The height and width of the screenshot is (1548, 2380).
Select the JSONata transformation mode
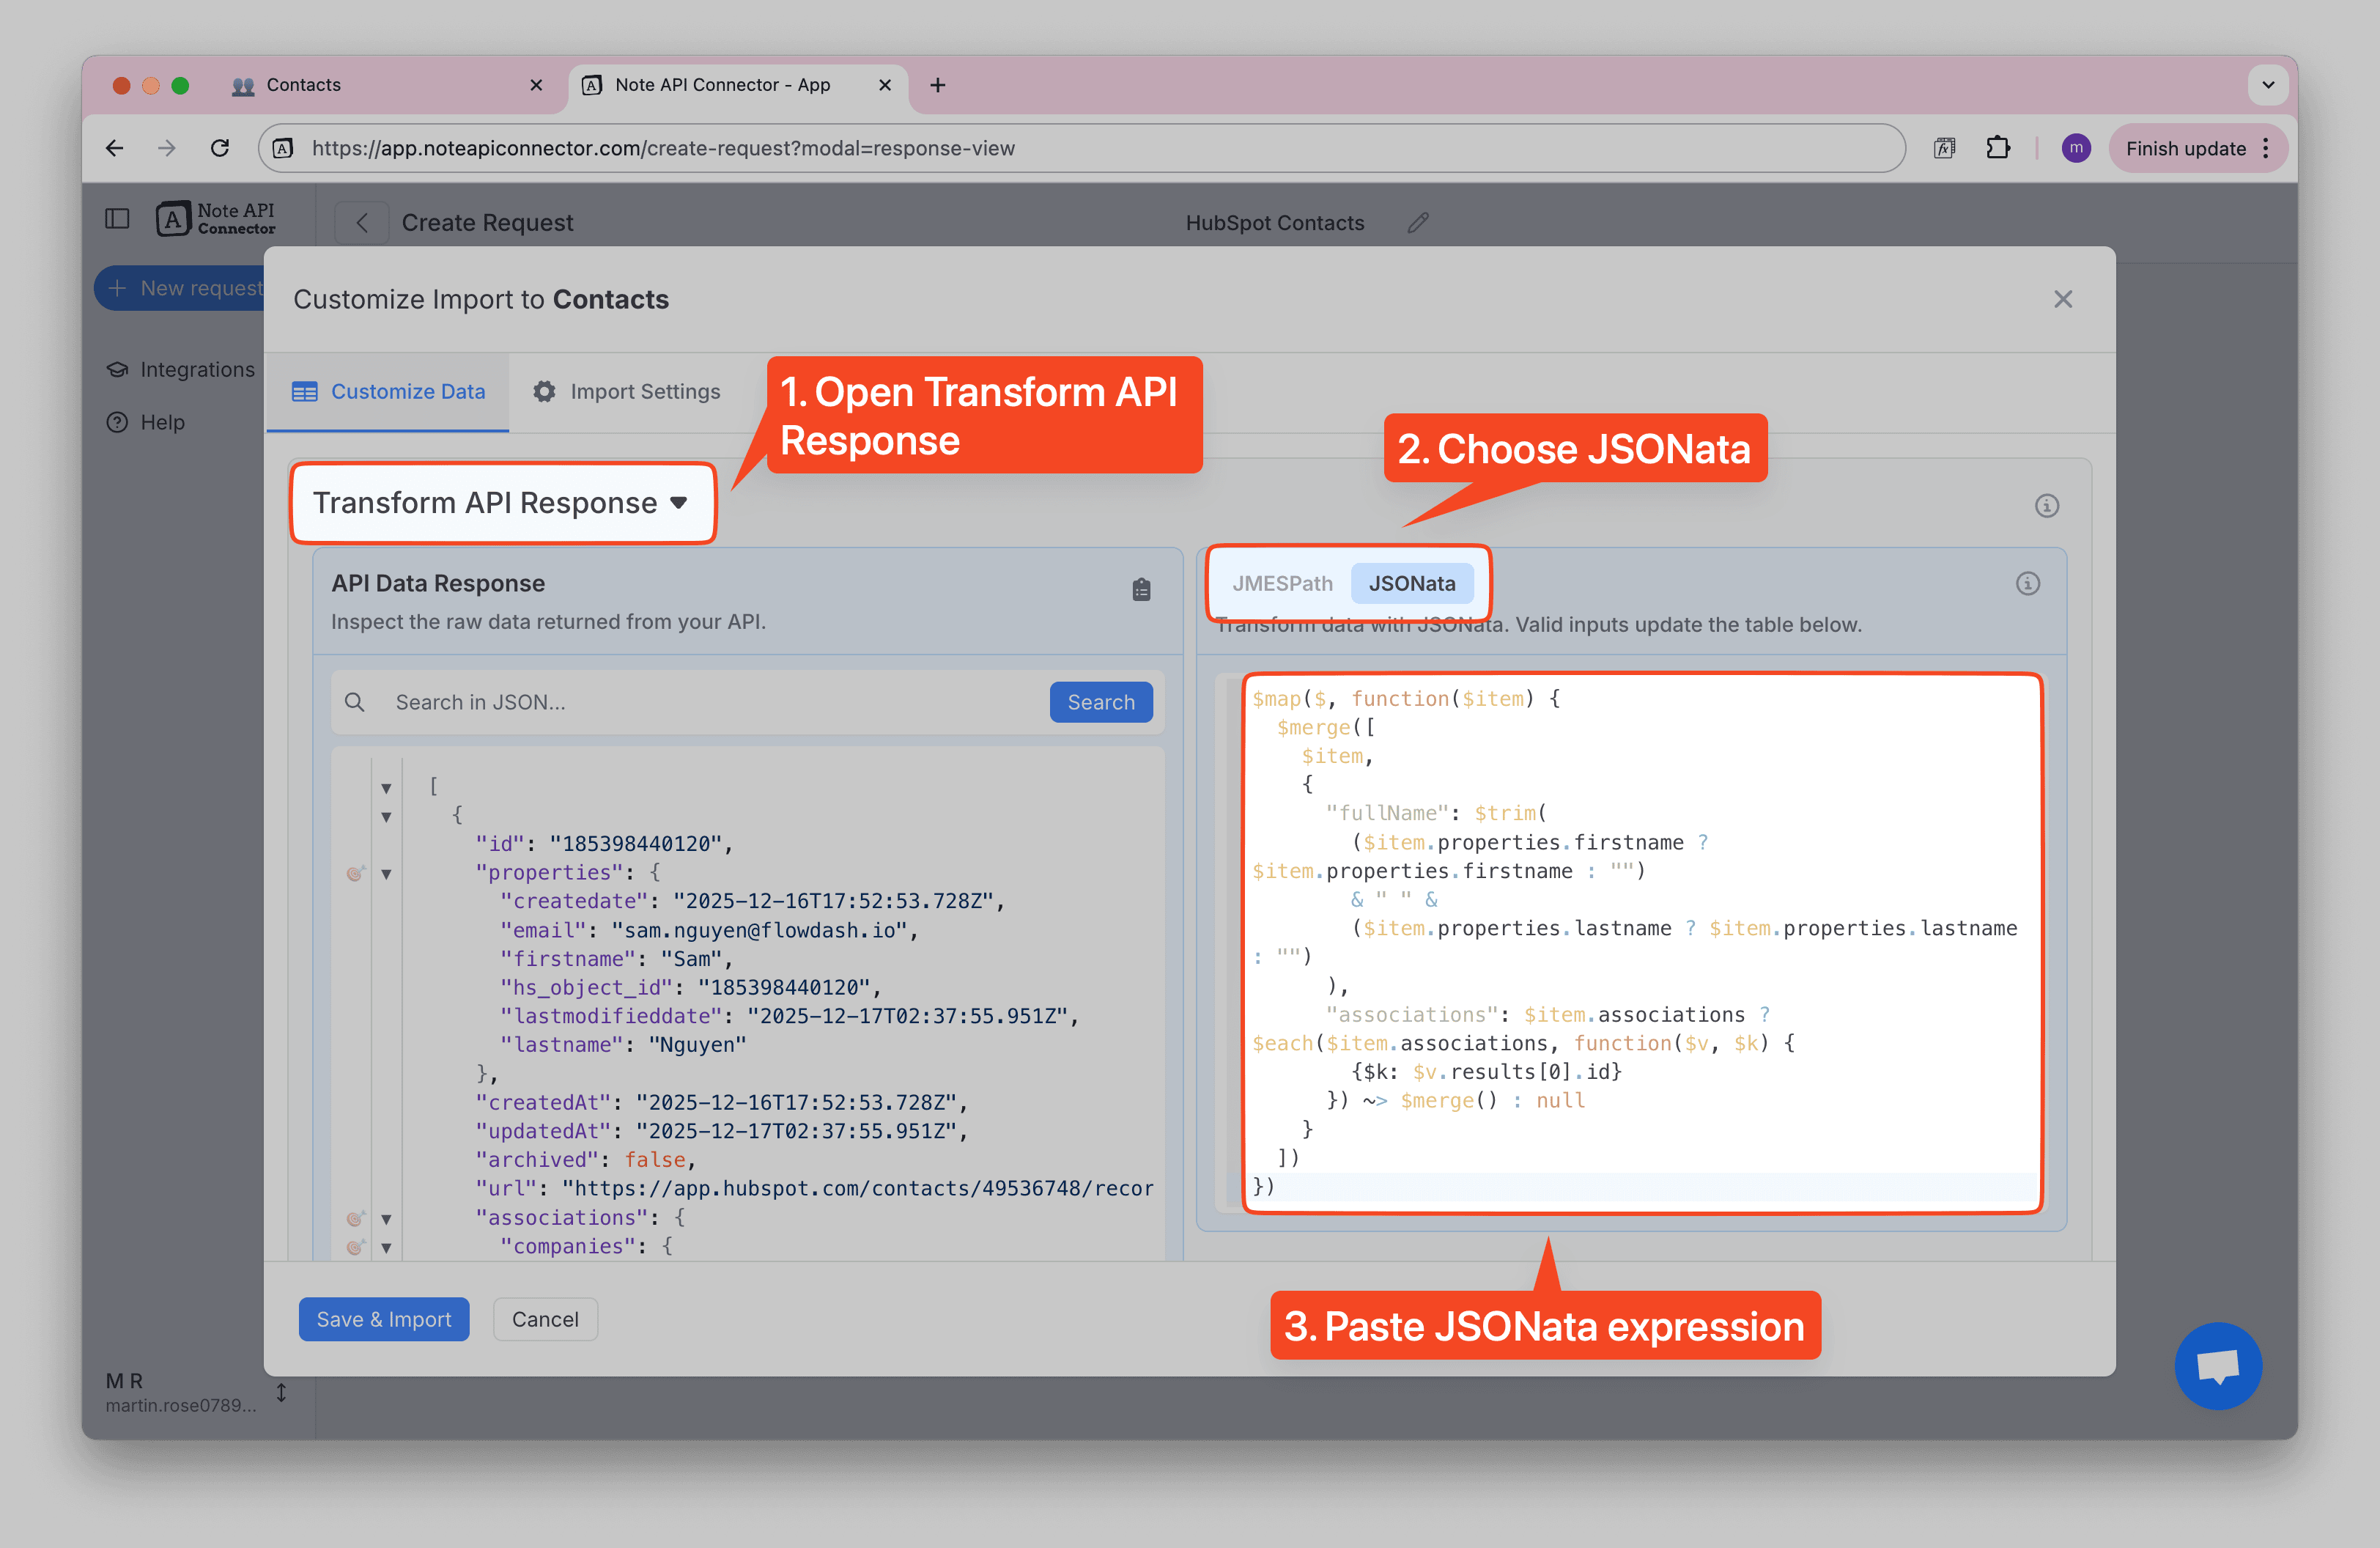coord(1411,583)
